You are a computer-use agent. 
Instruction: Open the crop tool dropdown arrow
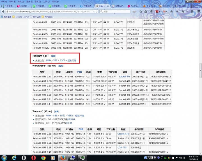[x=187, y=11]
